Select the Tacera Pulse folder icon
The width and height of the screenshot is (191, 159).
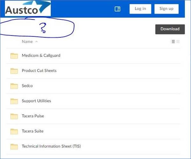click(14, 116)
